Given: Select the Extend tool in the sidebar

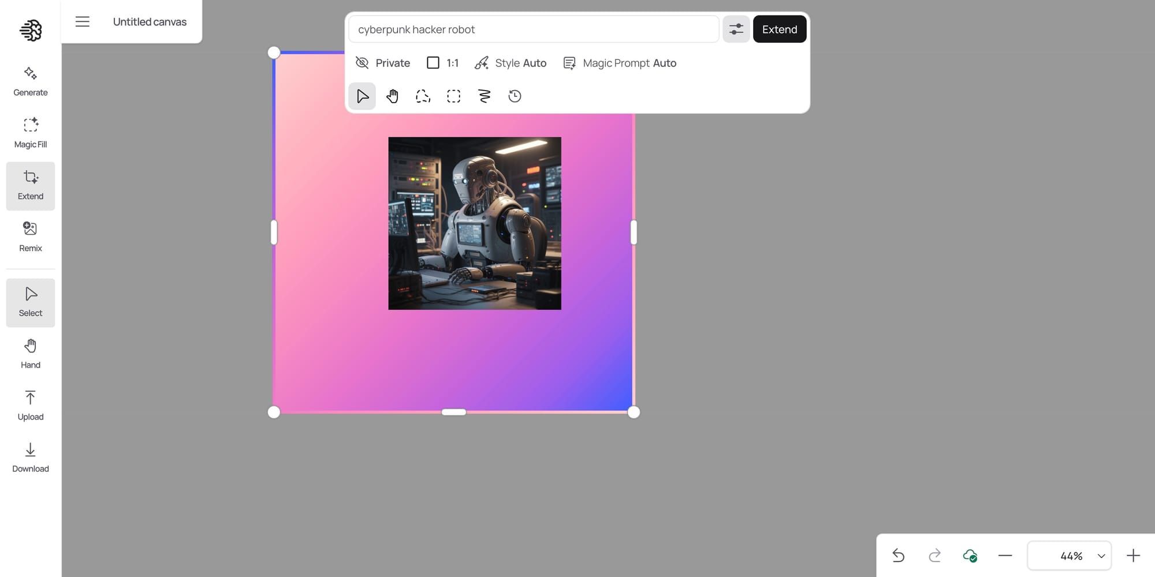Looking at the screenshot, I should [30, 186].
